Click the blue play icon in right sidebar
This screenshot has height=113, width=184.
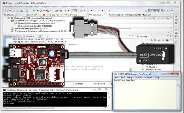tap(176, 42)
